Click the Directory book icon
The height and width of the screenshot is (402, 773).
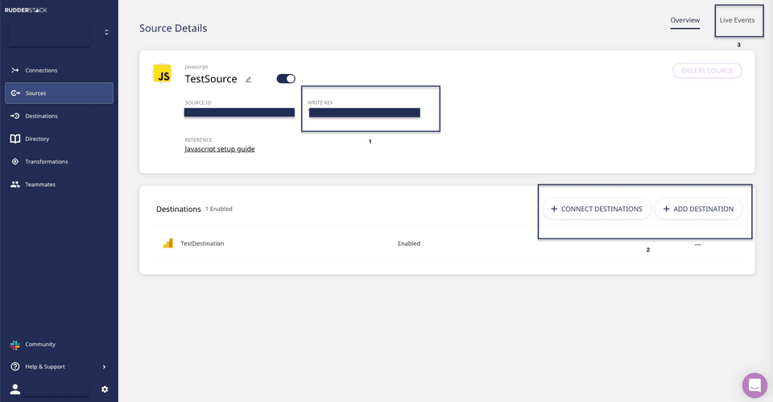[x=15, y=139]
